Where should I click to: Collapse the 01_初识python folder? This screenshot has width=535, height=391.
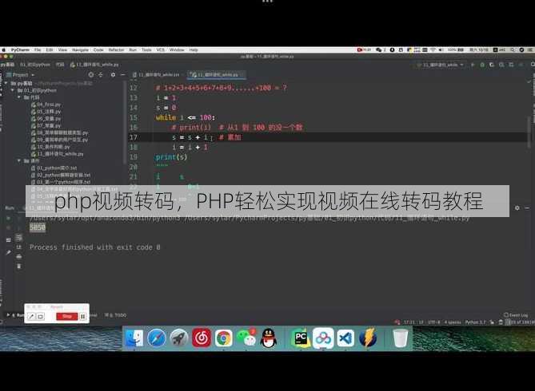[13, 90]
